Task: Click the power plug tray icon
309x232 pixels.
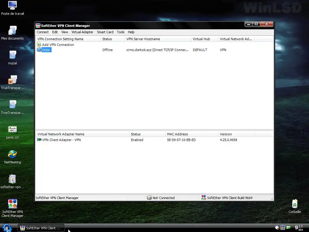Action: click(277, 228)
